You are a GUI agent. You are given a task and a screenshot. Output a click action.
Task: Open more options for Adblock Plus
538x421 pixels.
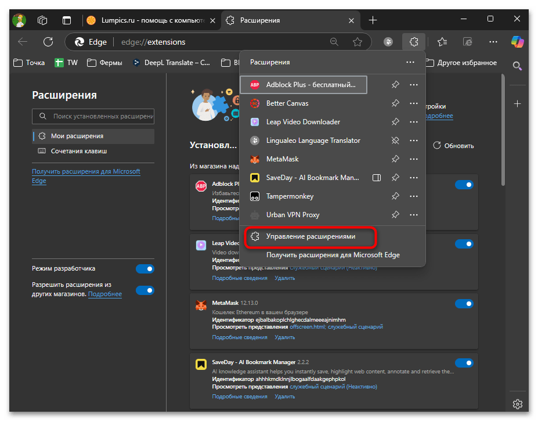tap(413, 85)
